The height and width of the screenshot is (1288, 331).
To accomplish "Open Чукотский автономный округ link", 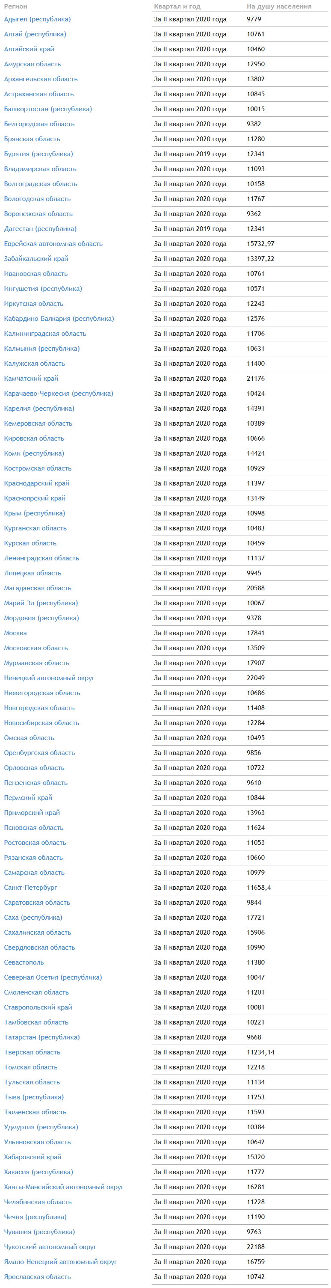I will [x=50, y=1247].
